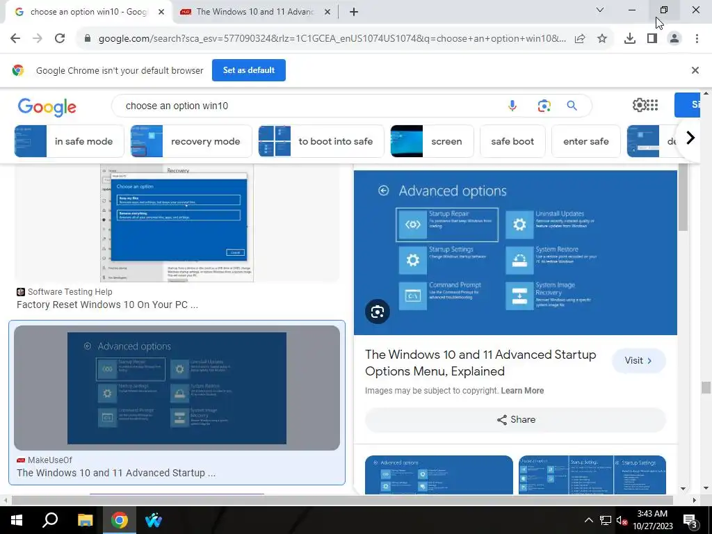Open the first related Advanced options thumbnail
This screenshot has width=712, height=534.
pos(439,475)
